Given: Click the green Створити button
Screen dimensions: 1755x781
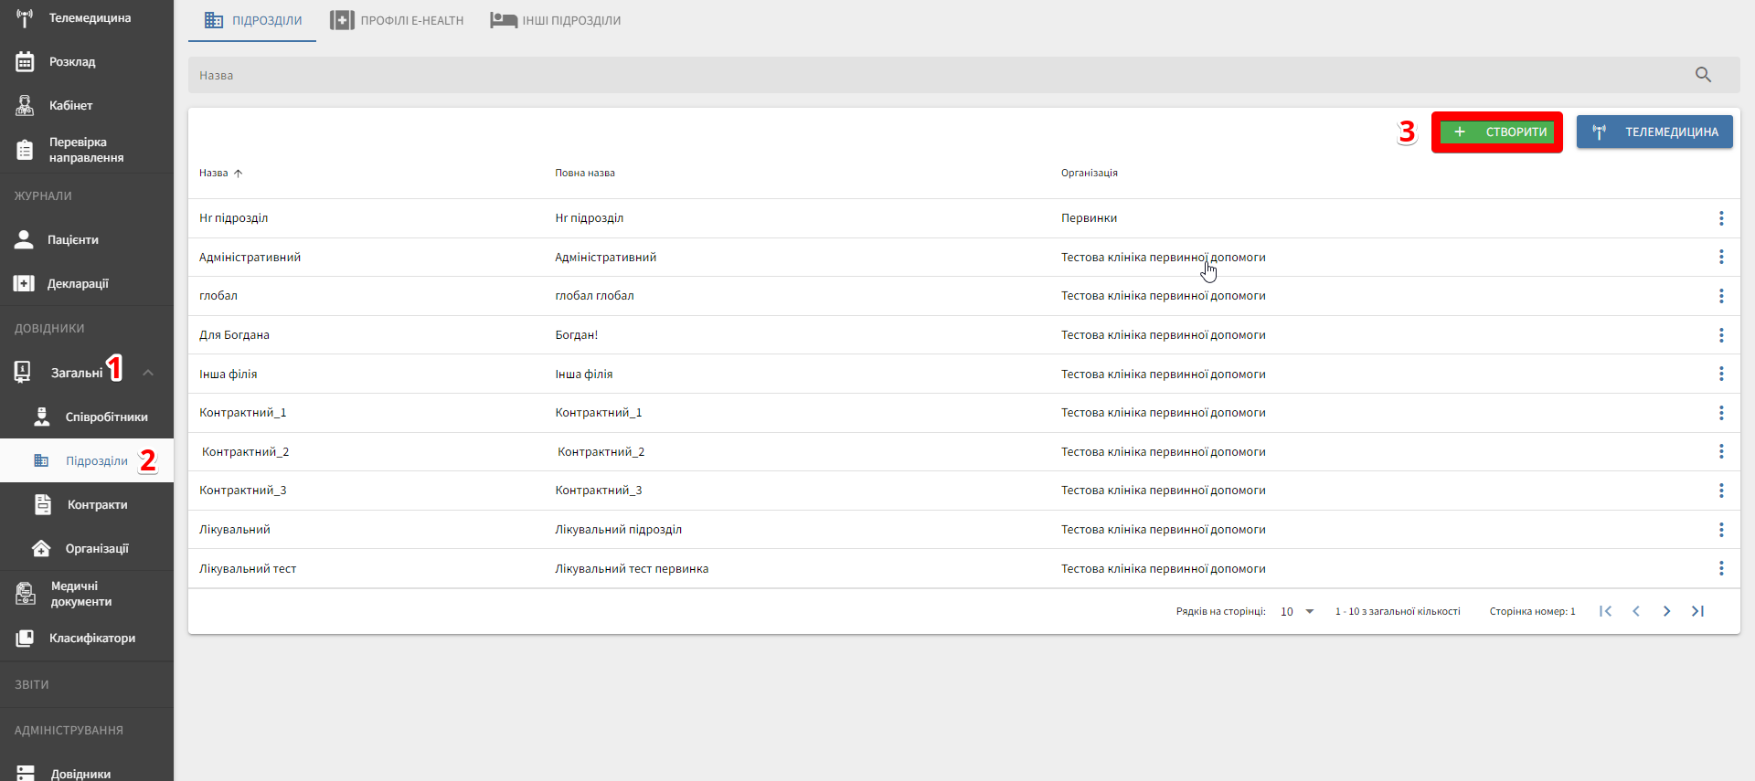Looking at the screenshot, I should pos(1497,132).
